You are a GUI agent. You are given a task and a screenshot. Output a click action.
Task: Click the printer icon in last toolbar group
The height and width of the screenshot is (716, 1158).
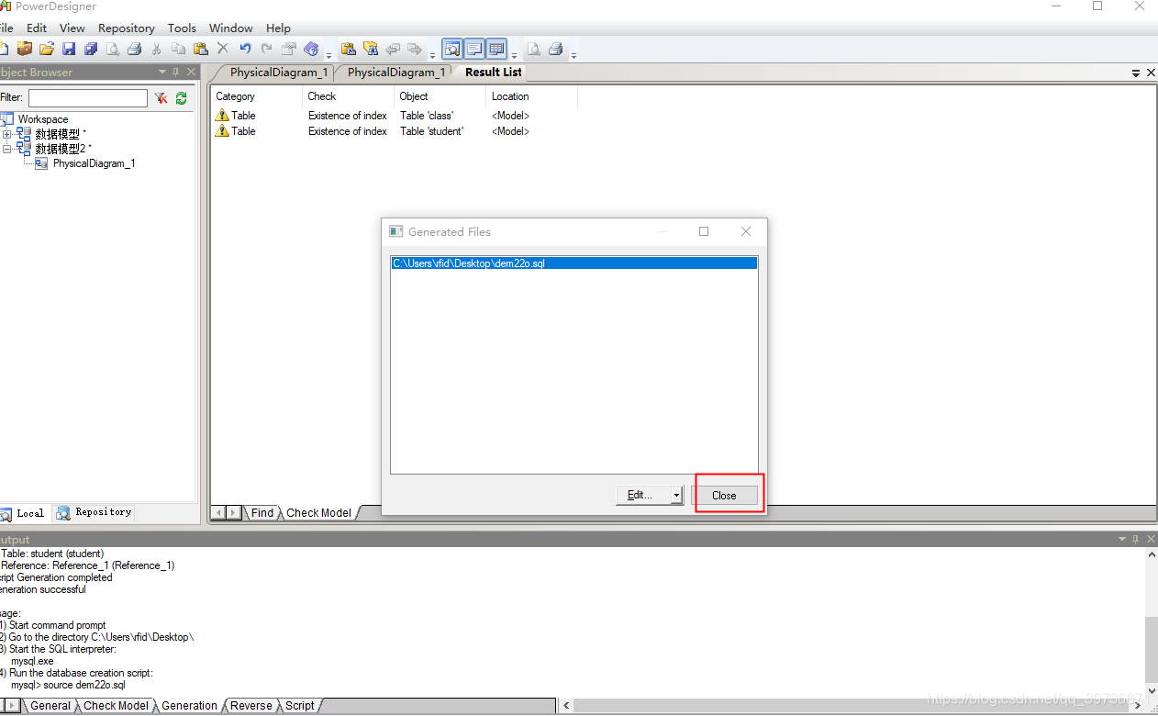(555, 49)
